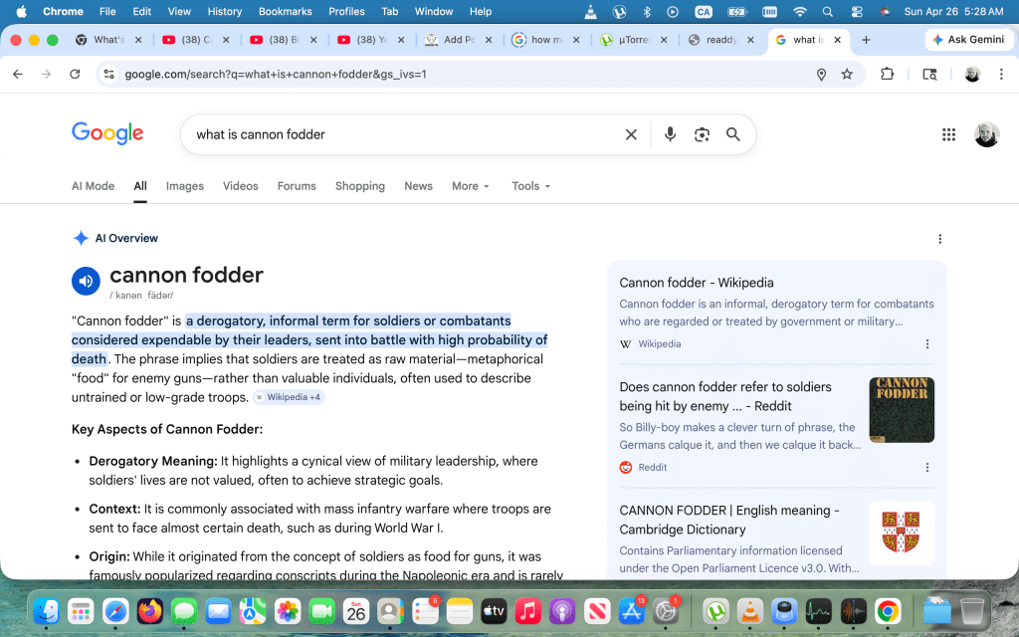This screenshot has width=1019, height=637.
Task: Bookmark this page with star icon
Action: pos(847,75)
